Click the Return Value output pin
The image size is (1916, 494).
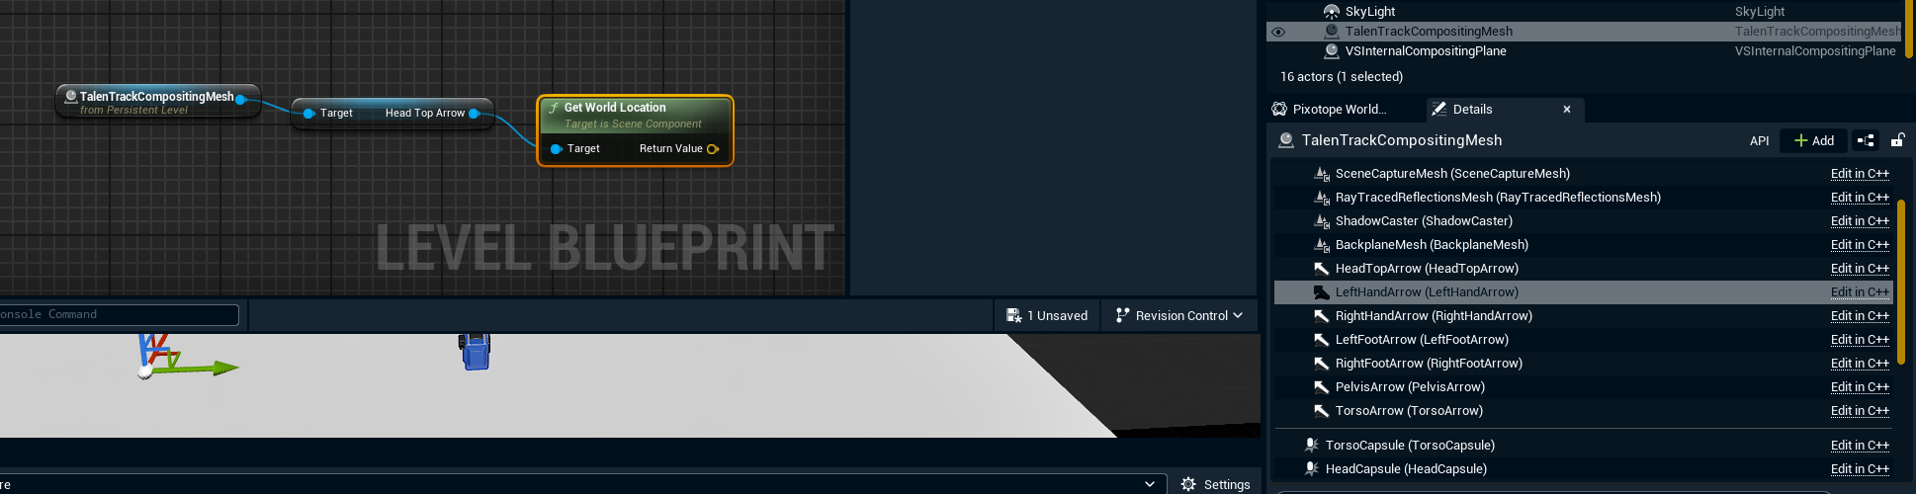point(713,149)
